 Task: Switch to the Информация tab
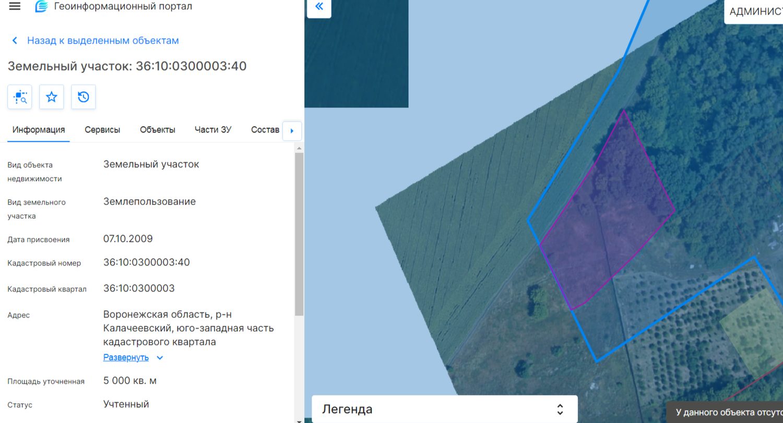pos(39,130)
